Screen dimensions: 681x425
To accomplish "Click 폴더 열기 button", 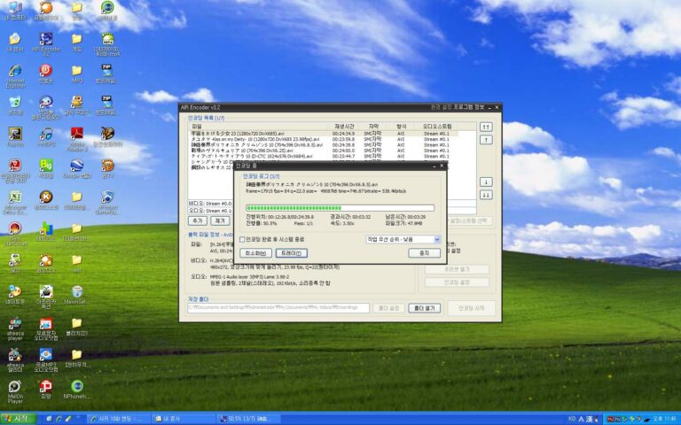I will point(425,308).
